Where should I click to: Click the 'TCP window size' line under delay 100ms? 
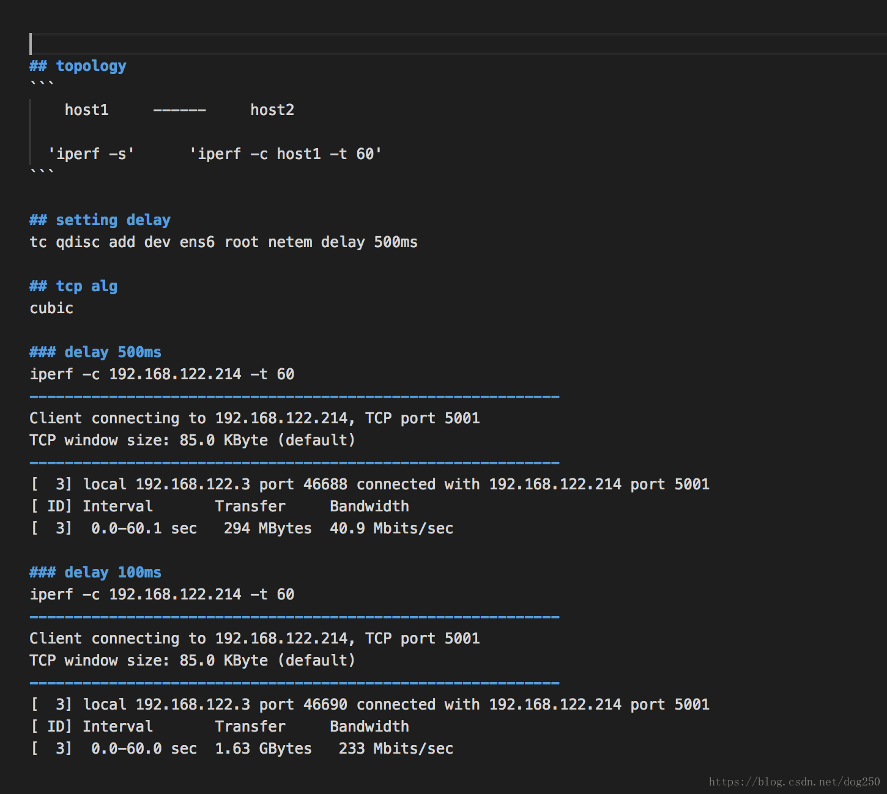pos(193,661)
